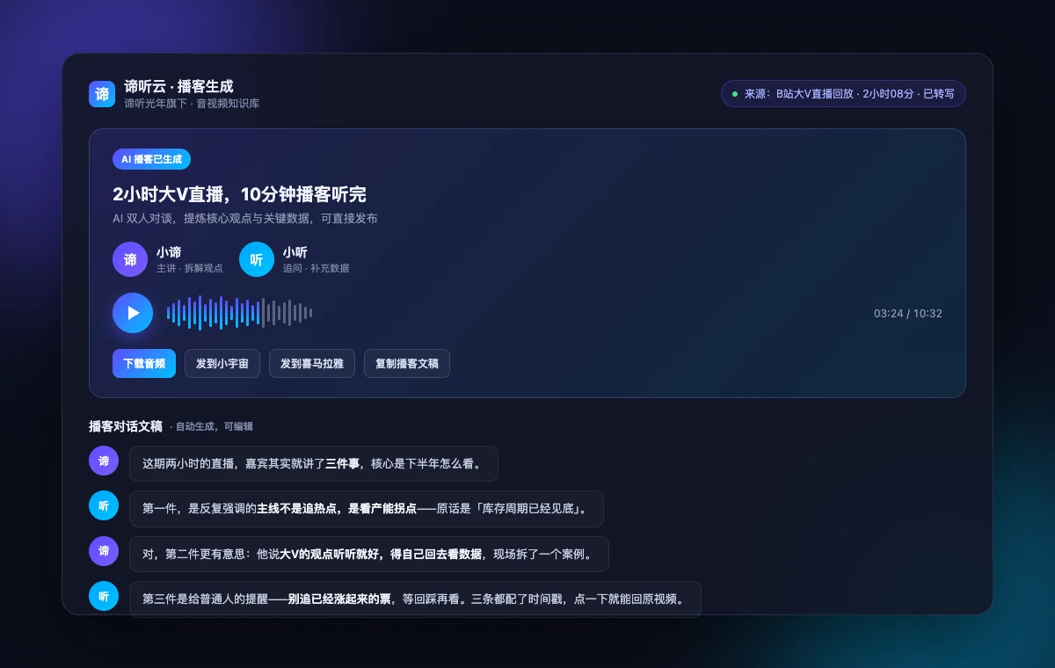Click the 听 avatar beside 第三件是给普通人的提醒 line

pyautogui.click(x=104, y=596)
